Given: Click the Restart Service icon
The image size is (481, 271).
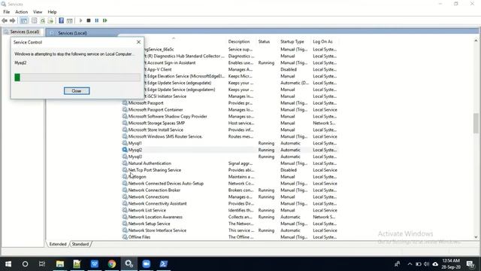Looking at the screenshot, I should pos(105,20).
